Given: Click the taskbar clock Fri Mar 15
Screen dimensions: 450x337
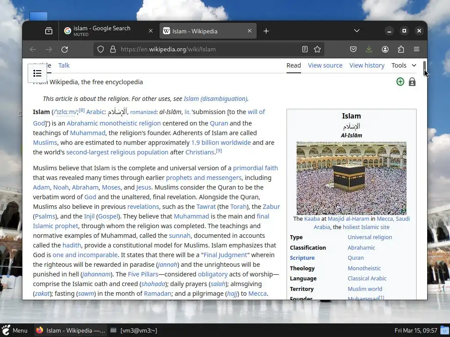Looking at the screenshot, I should [x=416, y=330].
